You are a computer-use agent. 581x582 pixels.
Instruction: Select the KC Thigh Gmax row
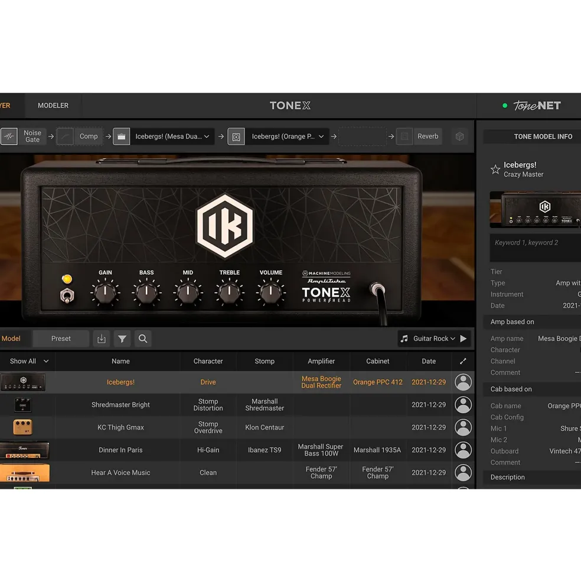coord(237,427)
